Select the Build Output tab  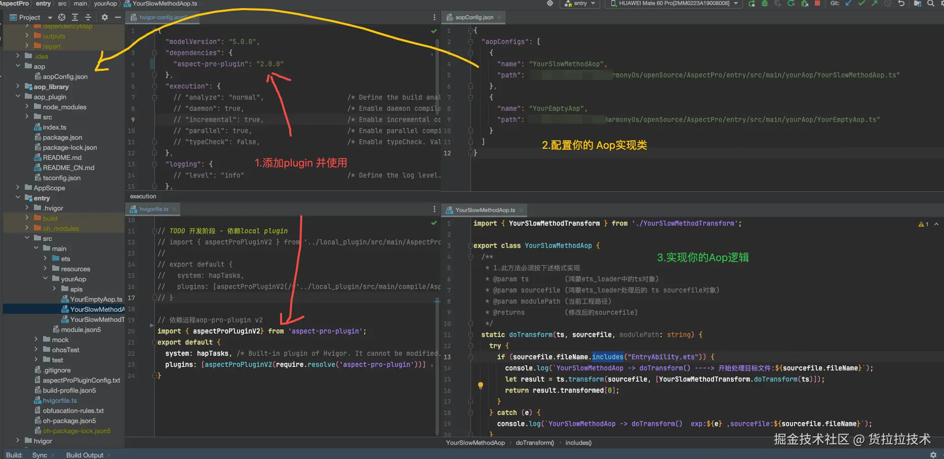tap(85, 455)
